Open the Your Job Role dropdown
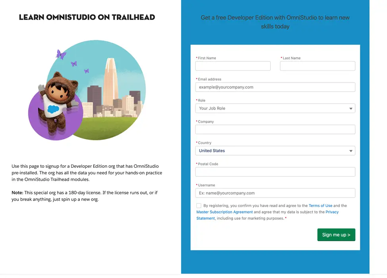387x278 pixels. [x=275, y=108]
